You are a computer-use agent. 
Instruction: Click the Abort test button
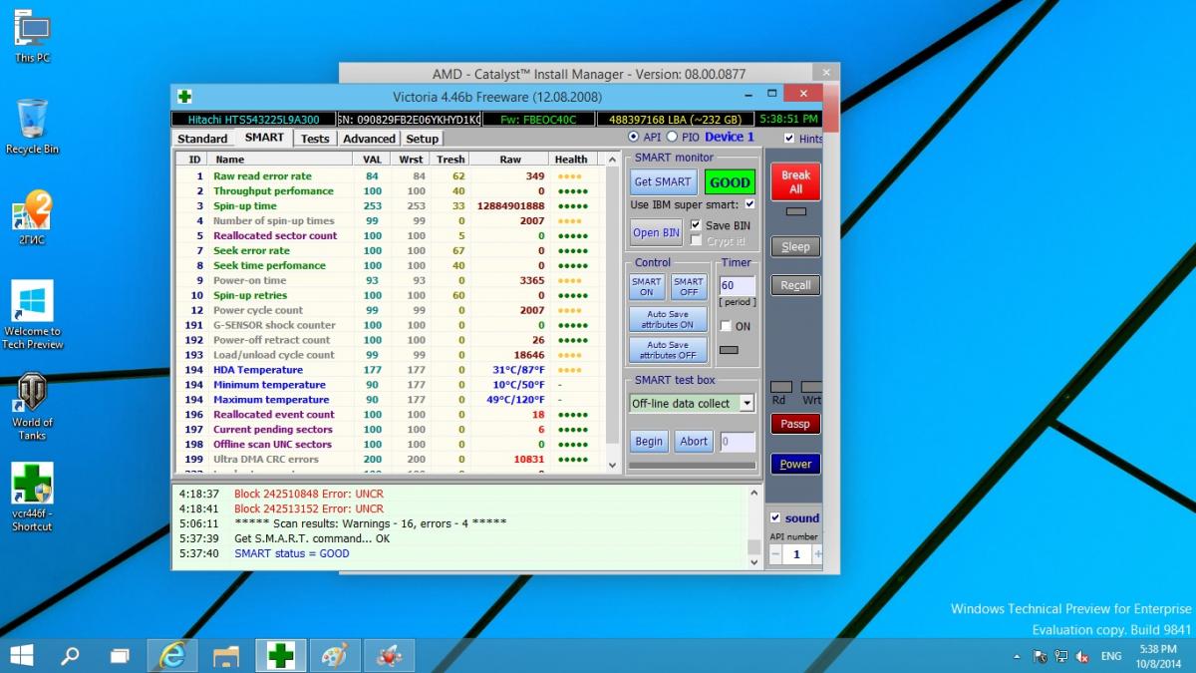point(694,441)
